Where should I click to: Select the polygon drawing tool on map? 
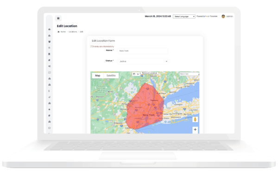coord(138,74)
